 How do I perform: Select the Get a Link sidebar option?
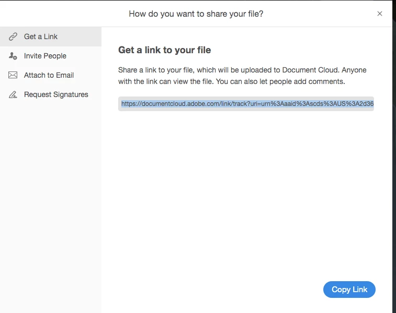51,37
